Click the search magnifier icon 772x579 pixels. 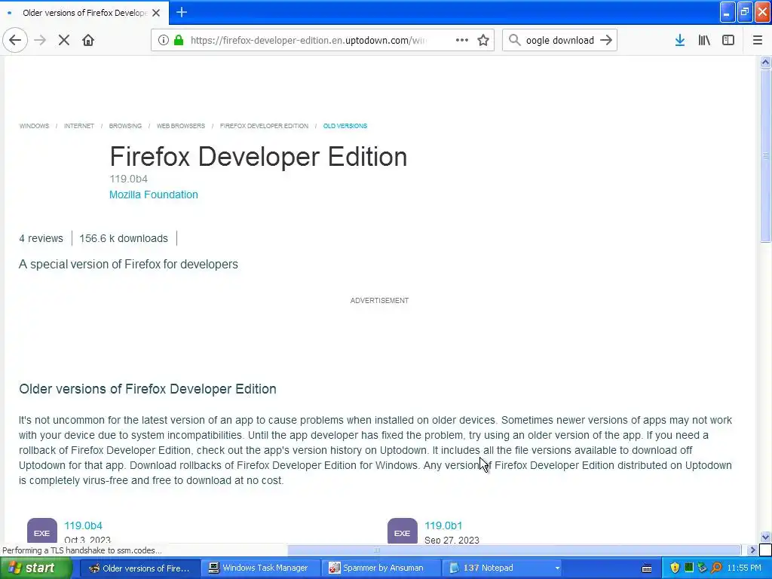[514, 40]
